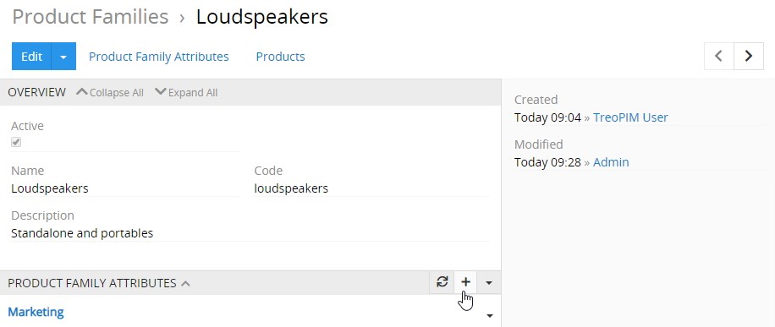Open the dropdown next to Edit

63,57
